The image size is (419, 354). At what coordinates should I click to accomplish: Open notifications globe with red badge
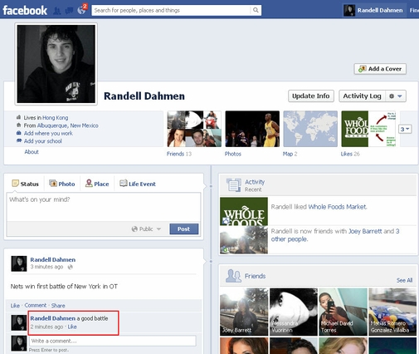pos(82,10)
